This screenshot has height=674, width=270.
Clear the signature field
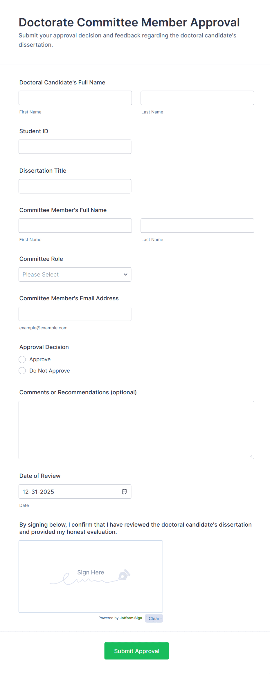coord(154,618)
